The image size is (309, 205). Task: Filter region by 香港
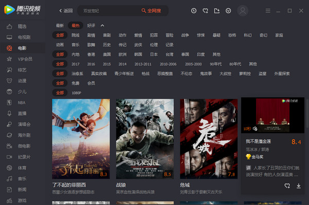[91, 54]
